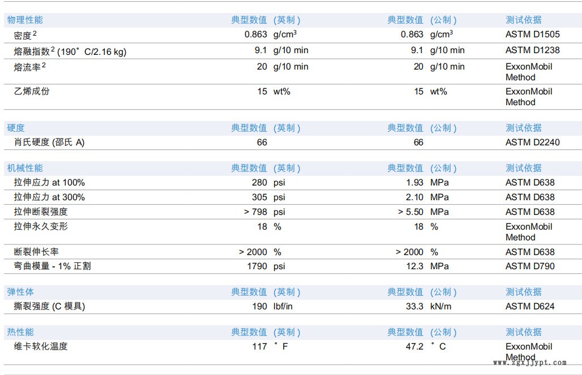
Task: Click the 拉伸应力 at 100% row
Action: 49,183
